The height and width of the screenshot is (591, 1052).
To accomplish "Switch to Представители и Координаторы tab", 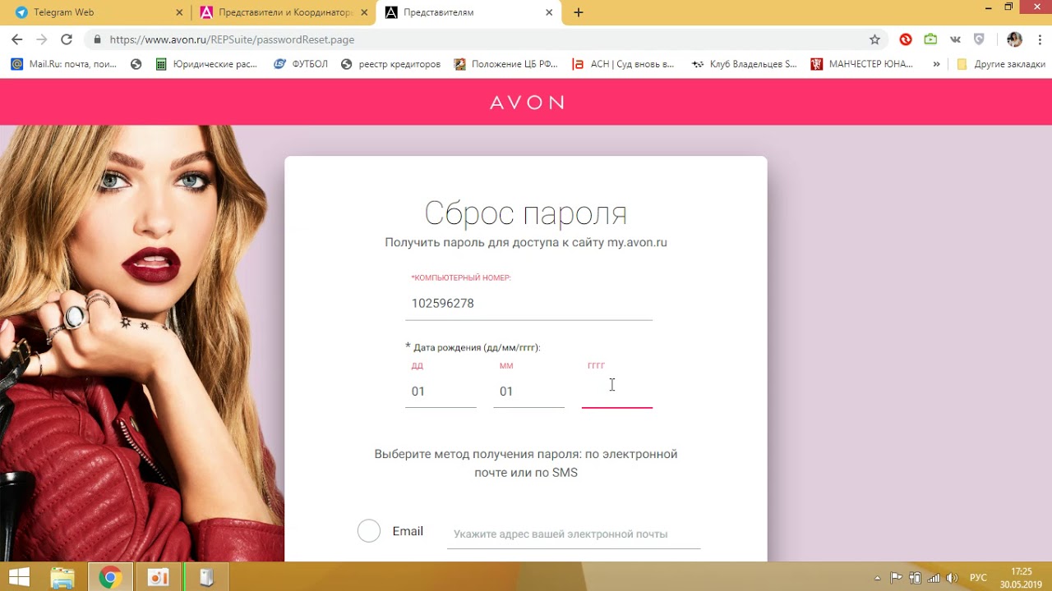I will [x=284, y=12].
